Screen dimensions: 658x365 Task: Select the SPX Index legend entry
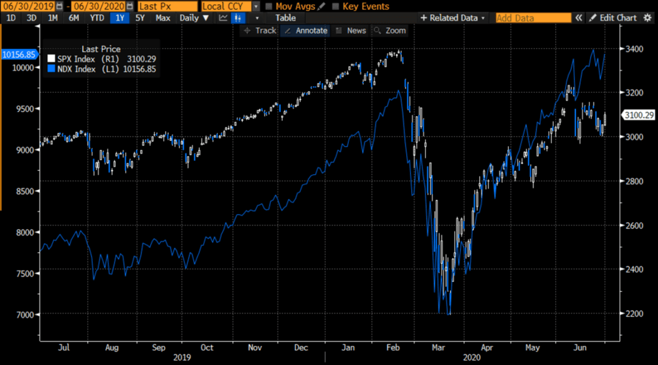(102, 59)
